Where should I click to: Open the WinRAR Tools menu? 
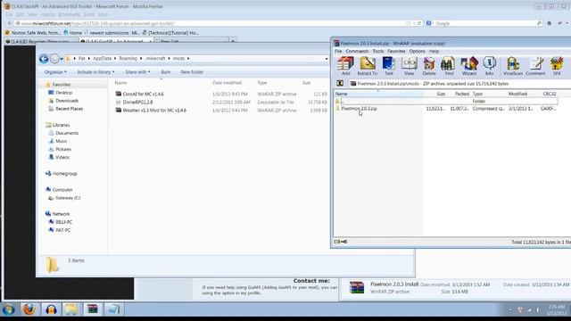click(377, 52)
